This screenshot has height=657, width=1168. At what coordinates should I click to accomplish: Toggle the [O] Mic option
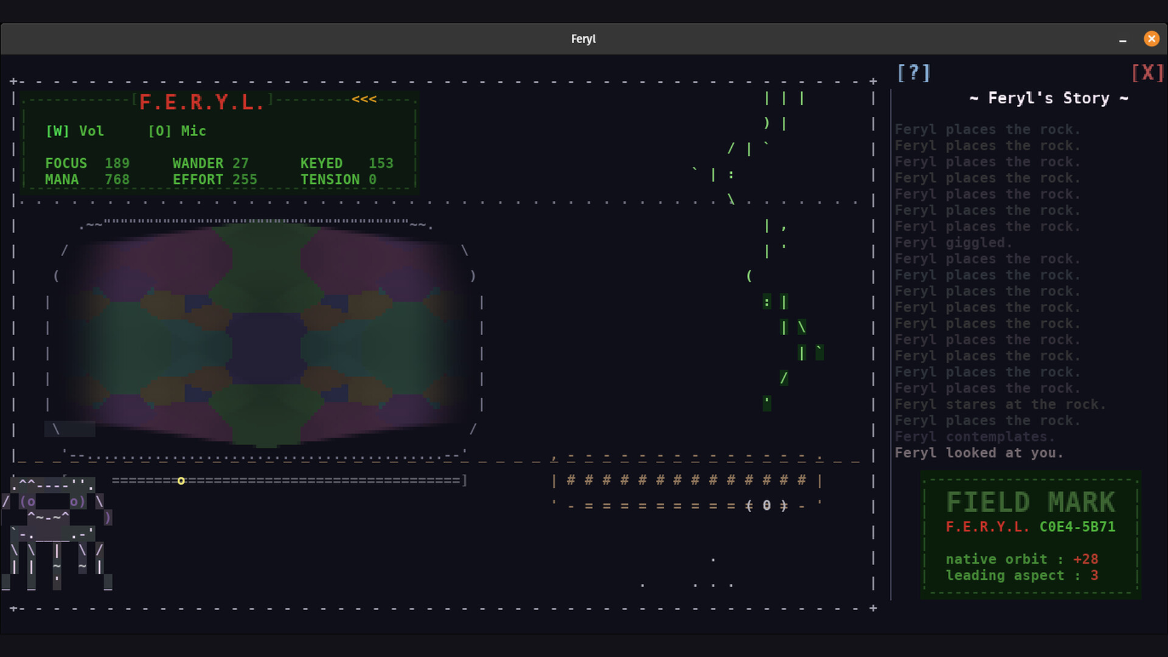click(177, 131)
